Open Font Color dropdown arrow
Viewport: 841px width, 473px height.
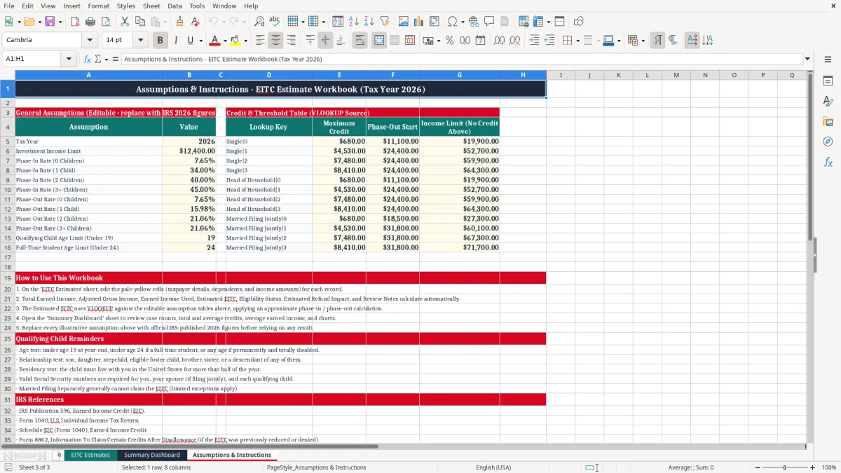click(x=225, y=41)
